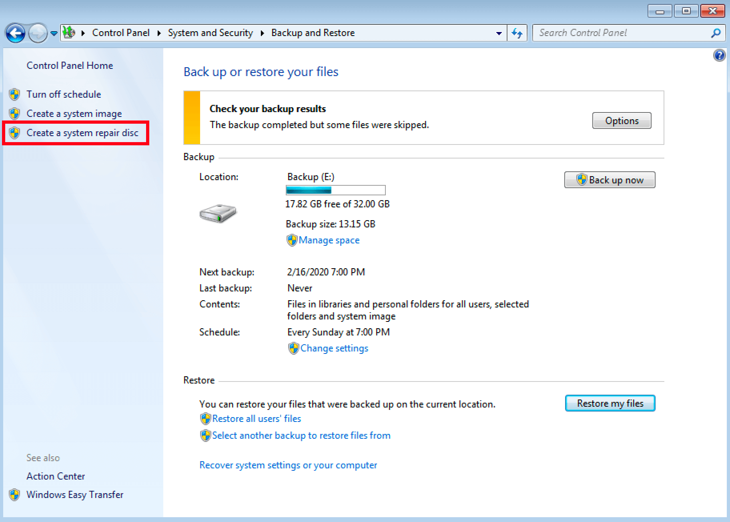Click the Backup size: 13.15 GB text
730x522 pixels.
click(331, 224)
